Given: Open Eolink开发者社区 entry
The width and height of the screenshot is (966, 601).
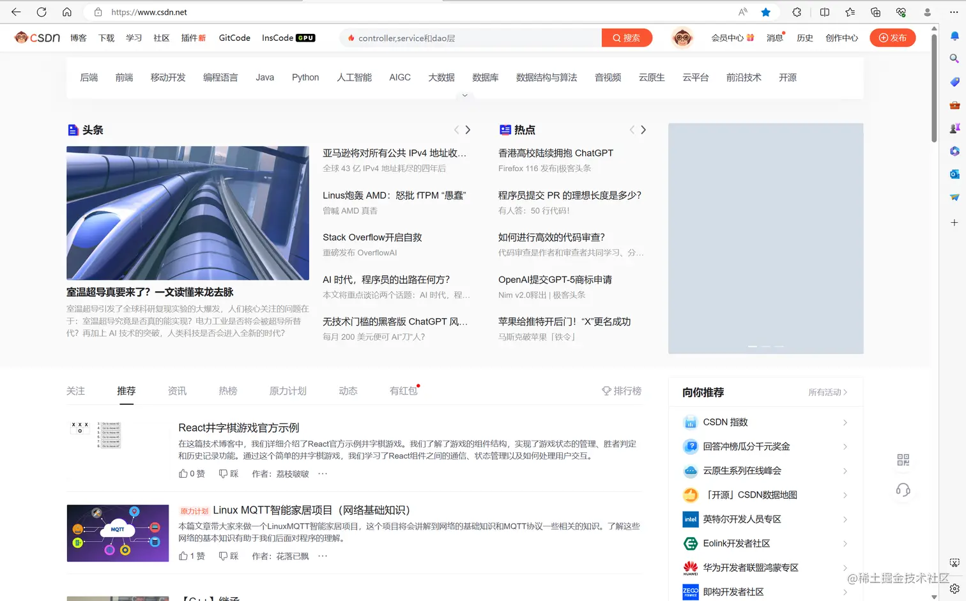Looking at the screenshot, I should coord(765,544).
